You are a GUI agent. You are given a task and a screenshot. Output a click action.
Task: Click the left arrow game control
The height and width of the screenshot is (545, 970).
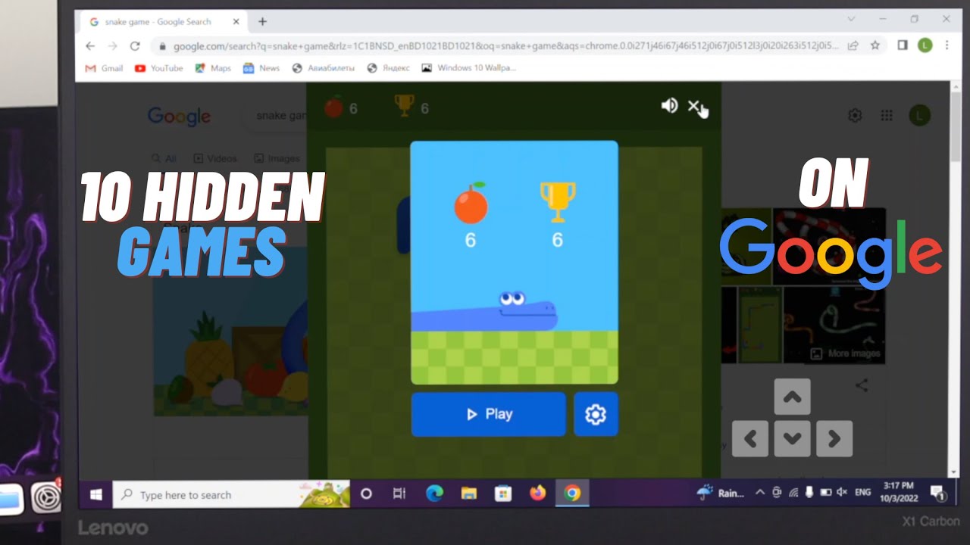coord(750,439)
